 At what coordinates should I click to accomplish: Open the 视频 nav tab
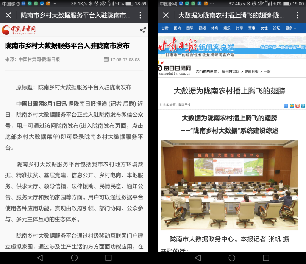pos(202,28)
